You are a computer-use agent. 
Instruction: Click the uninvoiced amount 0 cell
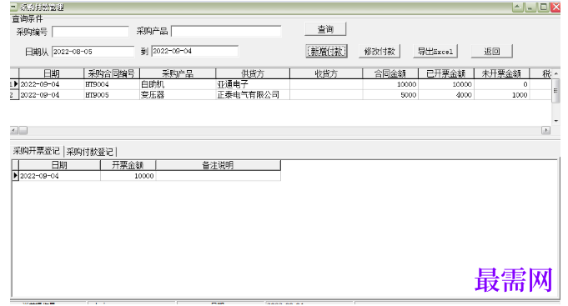click(501, 84)
